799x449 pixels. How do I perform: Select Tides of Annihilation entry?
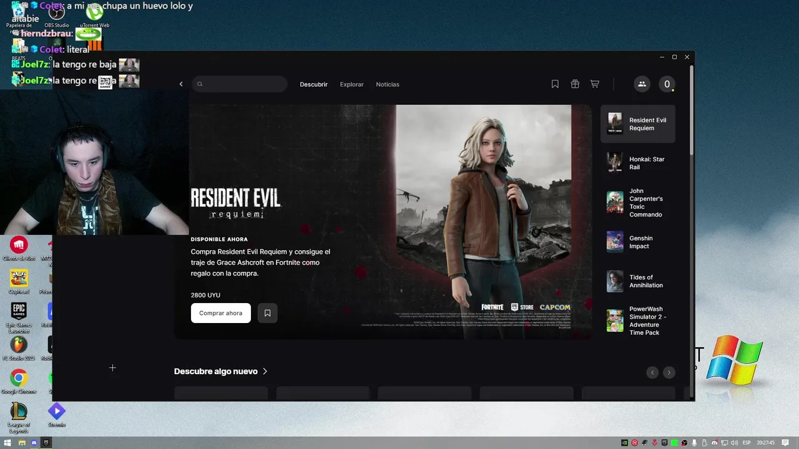(x=638, y=281)
